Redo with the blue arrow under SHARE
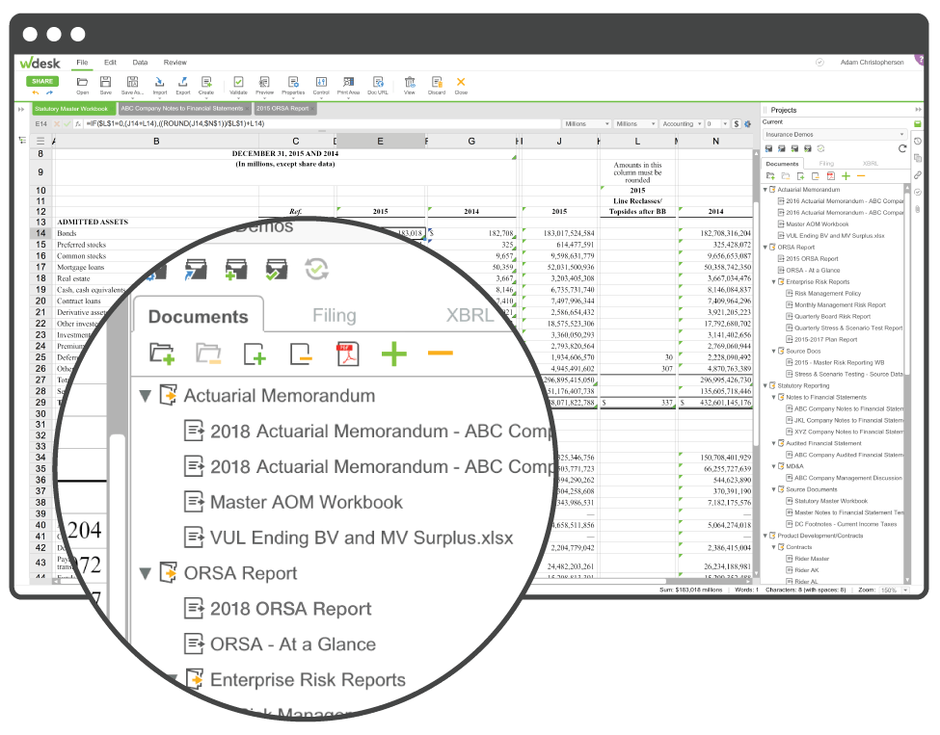Viewport: 940px width, 735px height. click(49, 92)
